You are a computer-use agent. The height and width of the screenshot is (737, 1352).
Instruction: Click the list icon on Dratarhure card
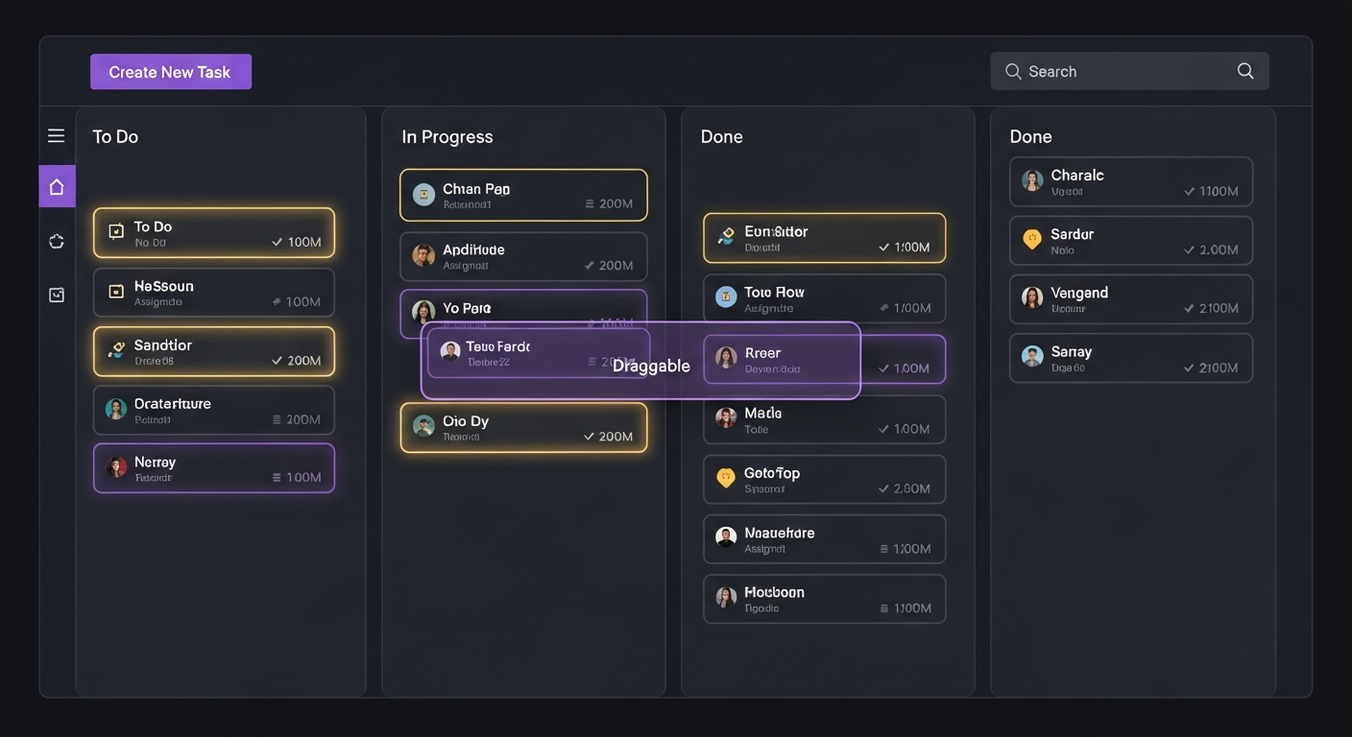click(277, 419)
